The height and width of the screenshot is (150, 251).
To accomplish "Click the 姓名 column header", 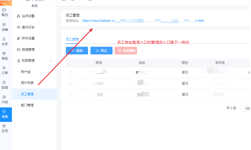I will [142, 63].
